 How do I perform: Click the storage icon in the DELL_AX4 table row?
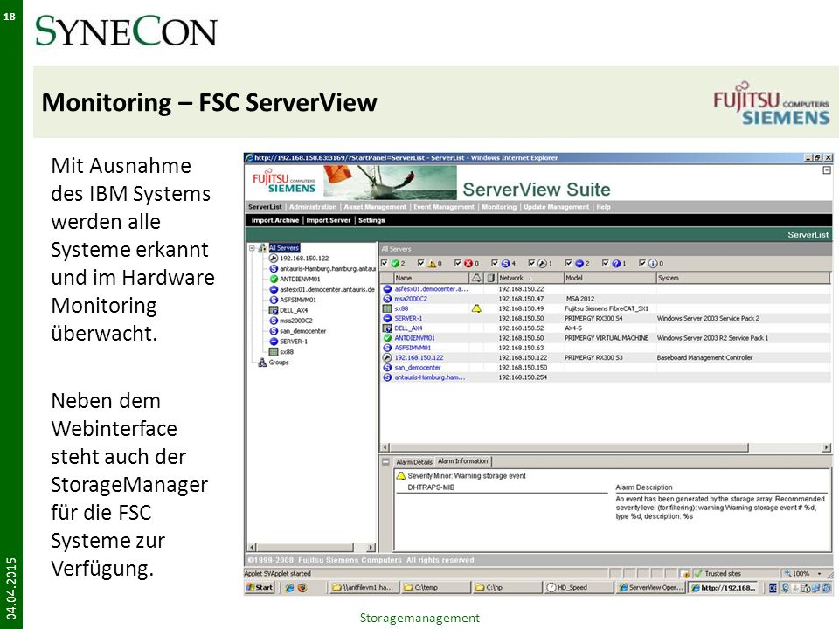click(x=387, y=328)
